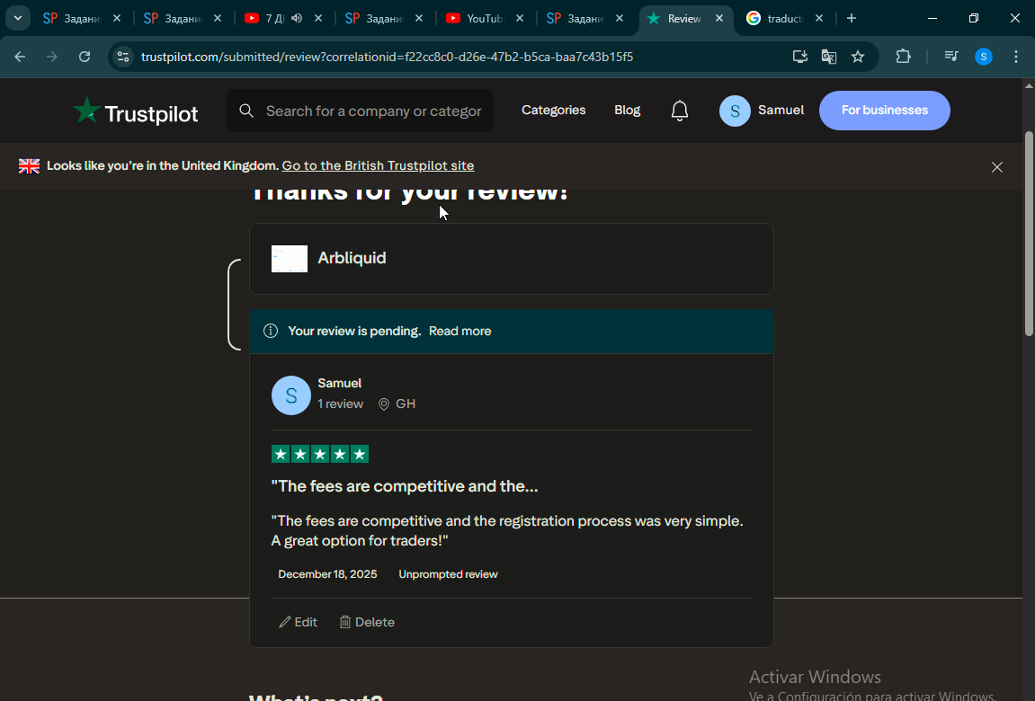Open Chrome three-dot menu
The height and width of the screenshot is (701, 1035).
click(1016, 57)
